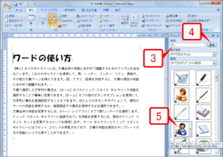Close the clip art task pane
223x157 pixels.
(x=218, y=36)
